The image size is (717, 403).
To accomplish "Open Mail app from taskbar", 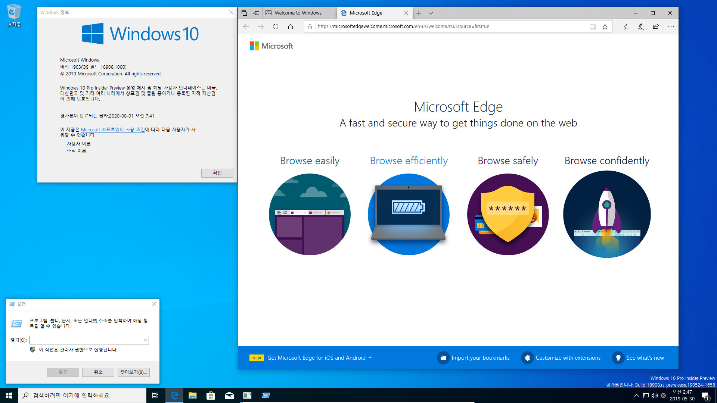I will click(x=229, y=396).
